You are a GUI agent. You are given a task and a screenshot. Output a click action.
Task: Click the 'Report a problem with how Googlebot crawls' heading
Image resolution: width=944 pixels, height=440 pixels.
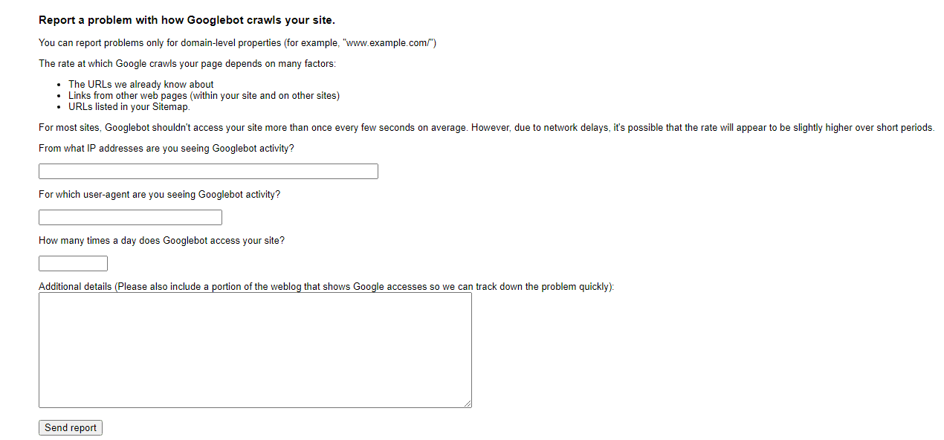[187, 20]
